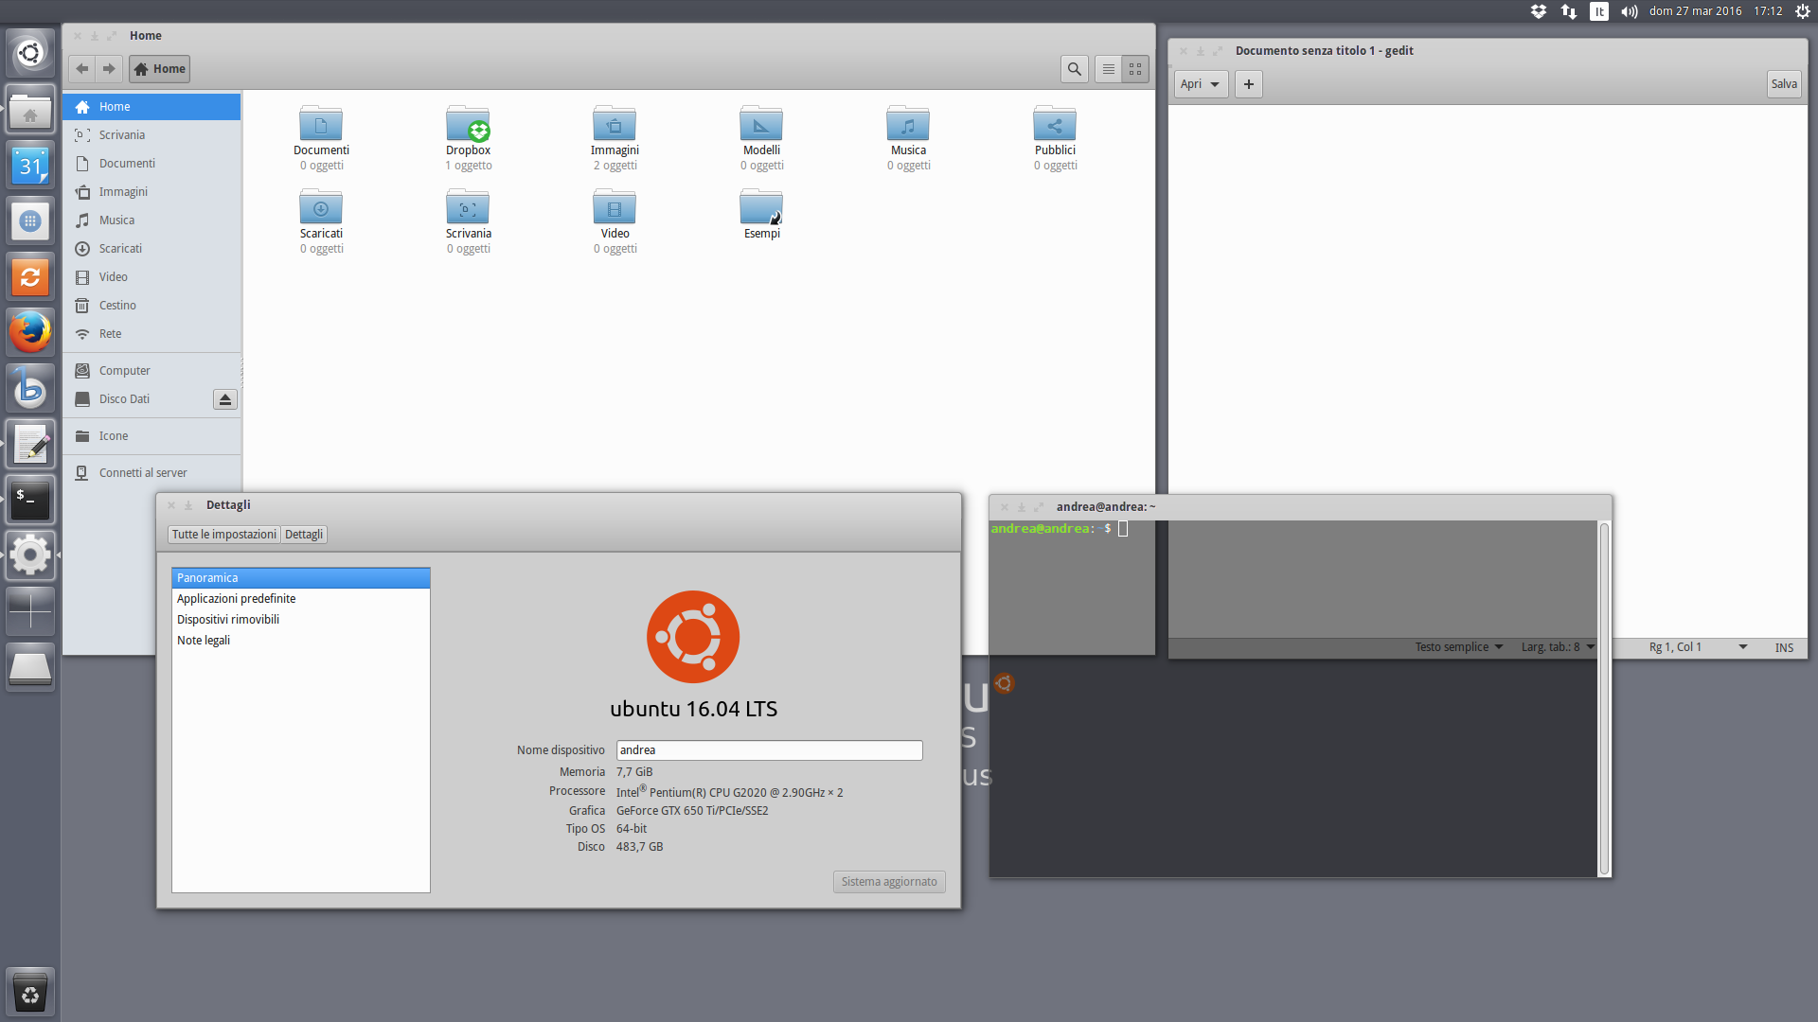The height and width of the screenshot is (1022, 1818).
Task: Open the Files home launcher icon
Action: (30, 110)
